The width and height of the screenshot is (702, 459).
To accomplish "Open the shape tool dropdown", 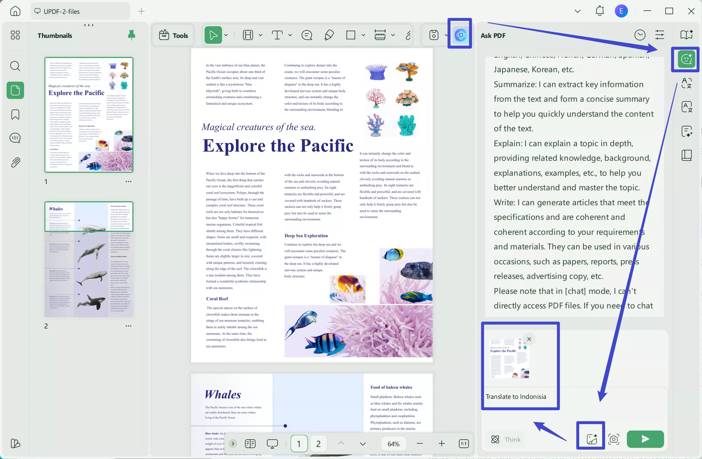I will (363, 35).
